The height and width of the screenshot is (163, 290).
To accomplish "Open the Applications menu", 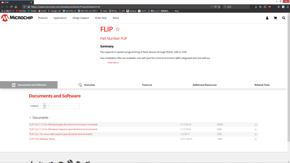I will pyautogui.click(x=60, y=18).
